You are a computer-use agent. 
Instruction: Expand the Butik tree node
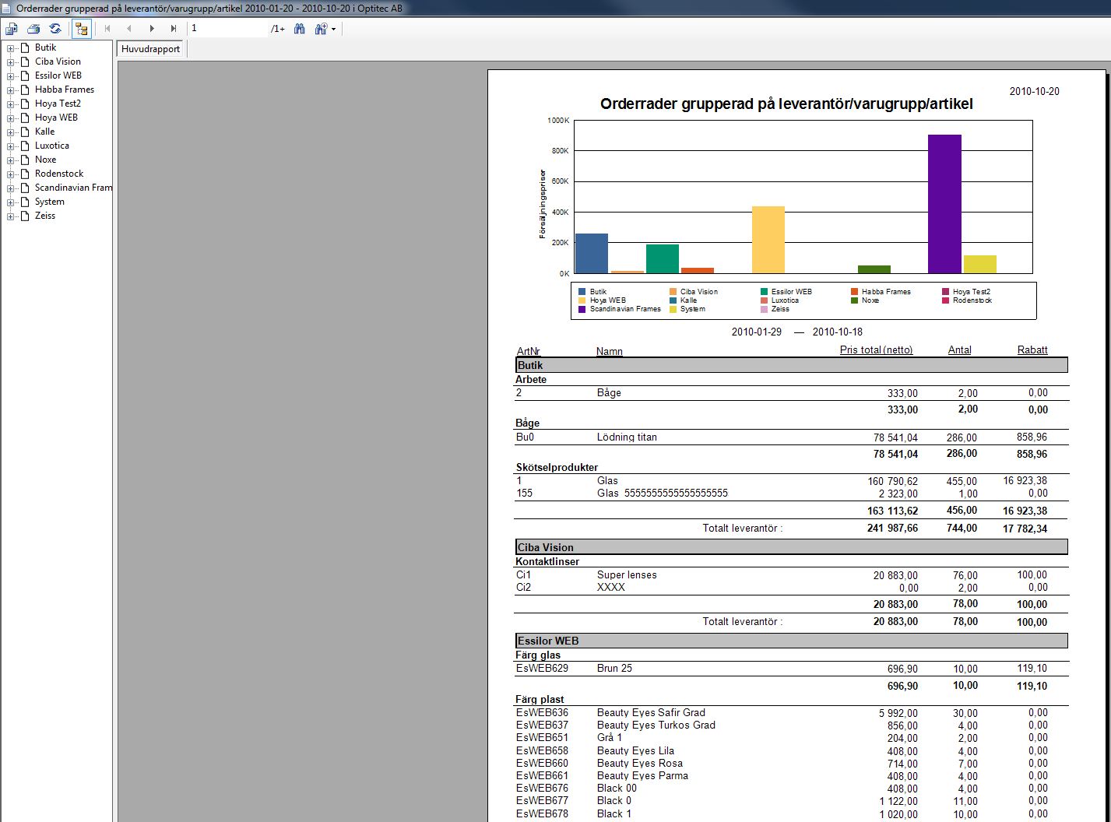(11, 48)
